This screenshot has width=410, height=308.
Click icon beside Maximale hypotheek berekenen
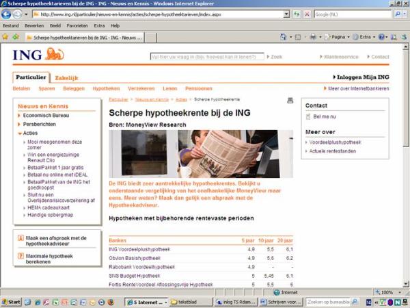[x=20, y=256]
